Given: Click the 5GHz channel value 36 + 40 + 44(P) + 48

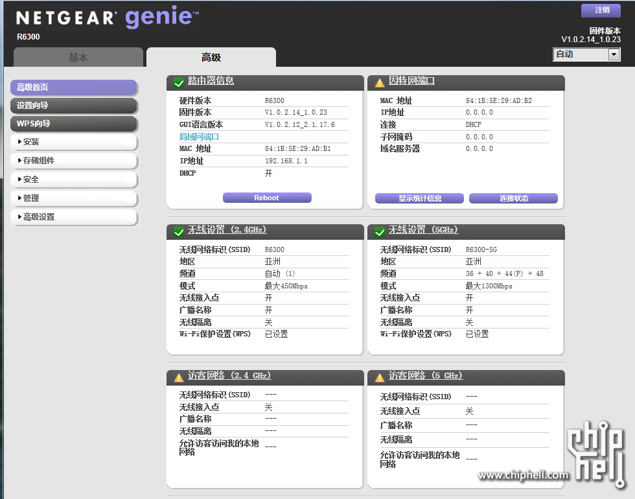Looking at the screenshot, I should (x=504, y=273).
